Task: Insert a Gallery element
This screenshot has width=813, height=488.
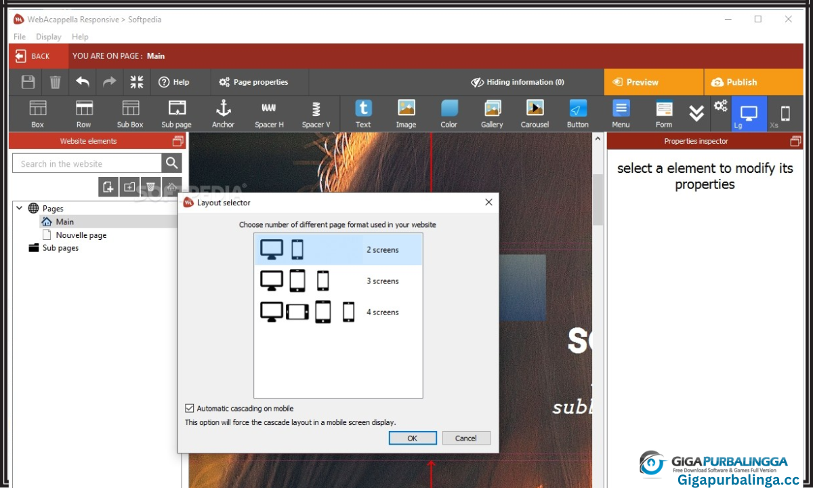Action: pyautogui.click(x=493, y=113)
